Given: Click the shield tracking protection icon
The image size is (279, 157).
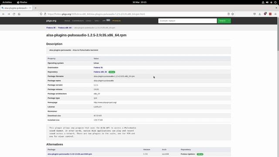Looking at the screenshot, I should [41, 14].
